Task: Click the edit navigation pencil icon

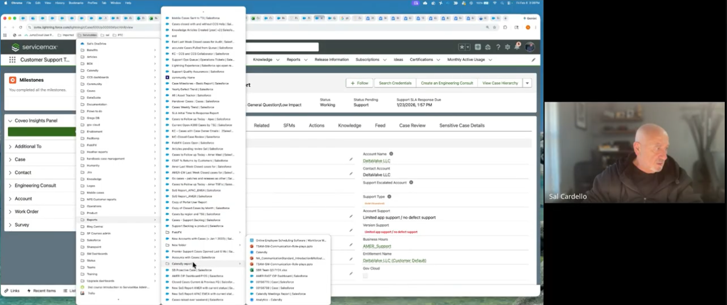Action: pos(533,60)
